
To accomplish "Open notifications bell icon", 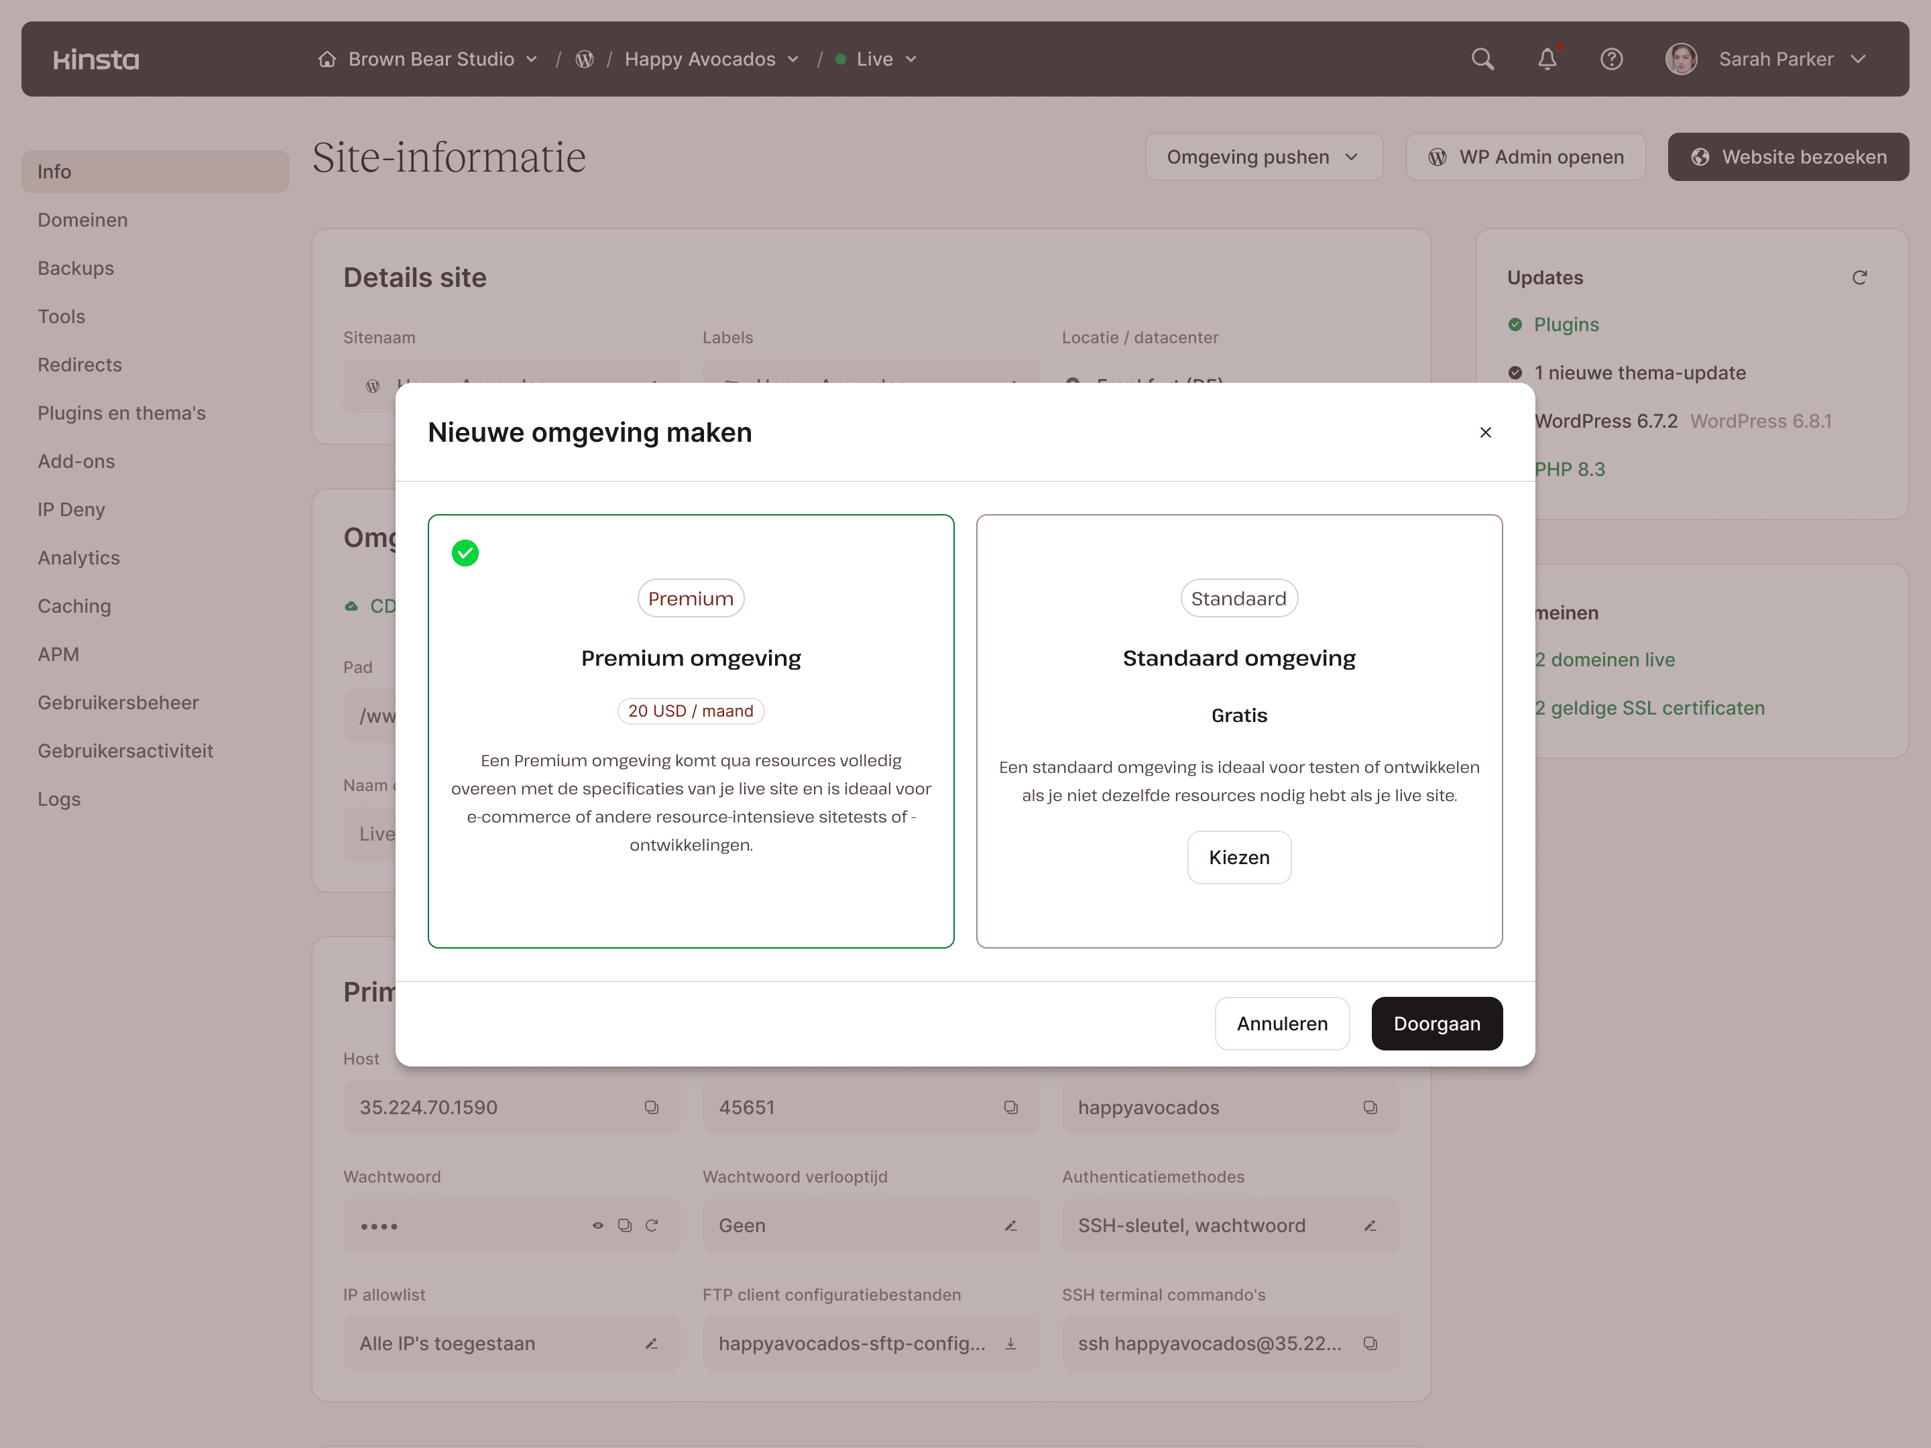I will coord(1547,60).
